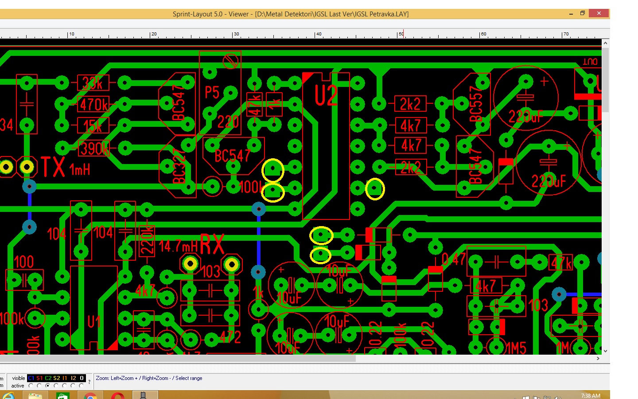
Task: Toggle visibility of the C1 layer
Action: coord(31,378)
